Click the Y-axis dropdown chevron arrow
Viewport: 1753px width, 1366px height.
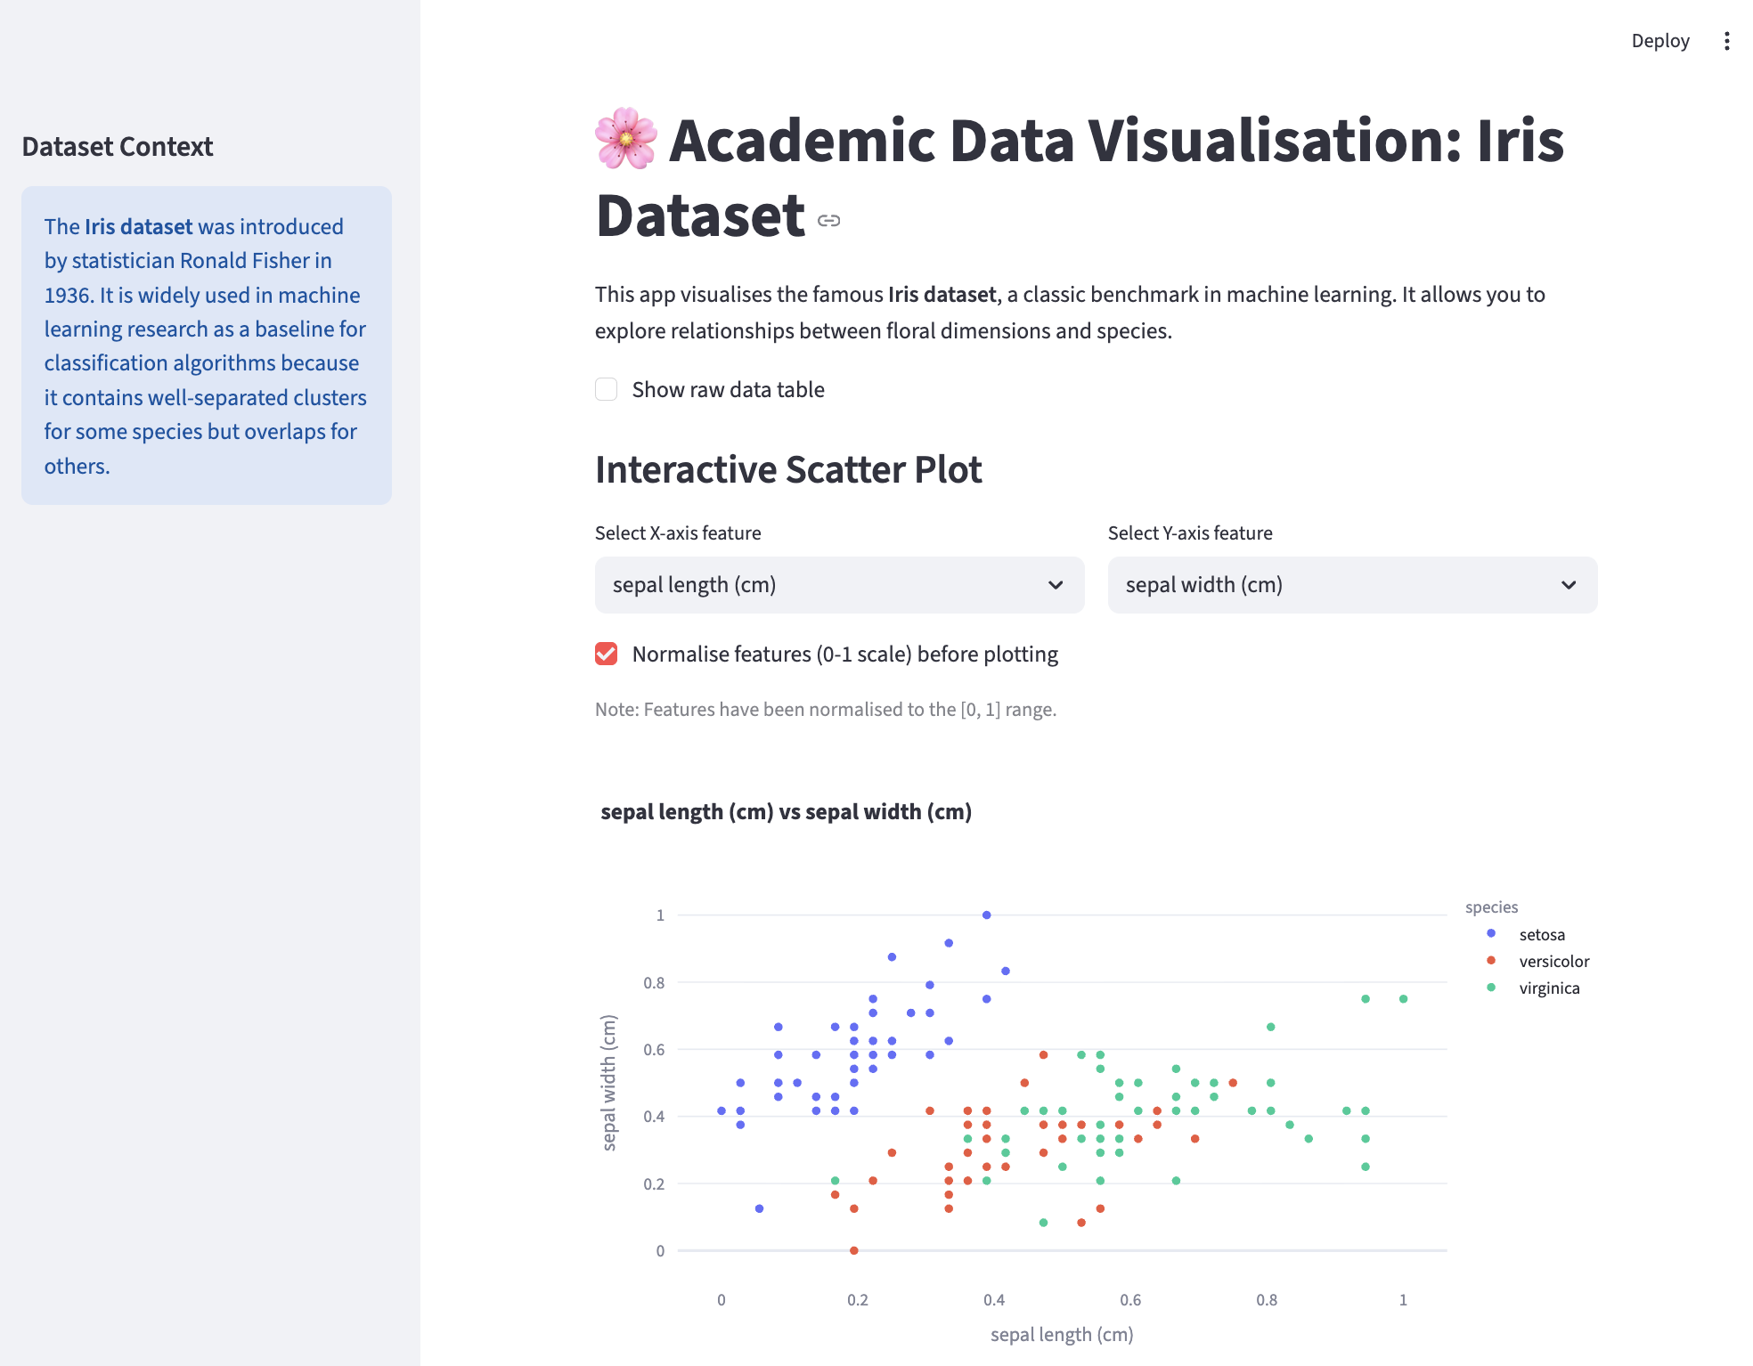coord(1569,585)
